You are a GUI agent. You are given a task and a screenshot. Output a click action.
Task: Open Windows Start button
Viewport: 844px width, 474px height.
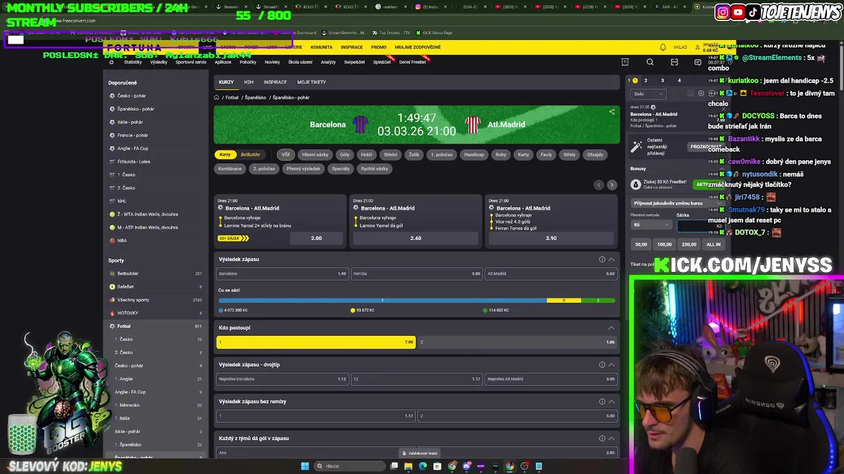pos(305,466)
